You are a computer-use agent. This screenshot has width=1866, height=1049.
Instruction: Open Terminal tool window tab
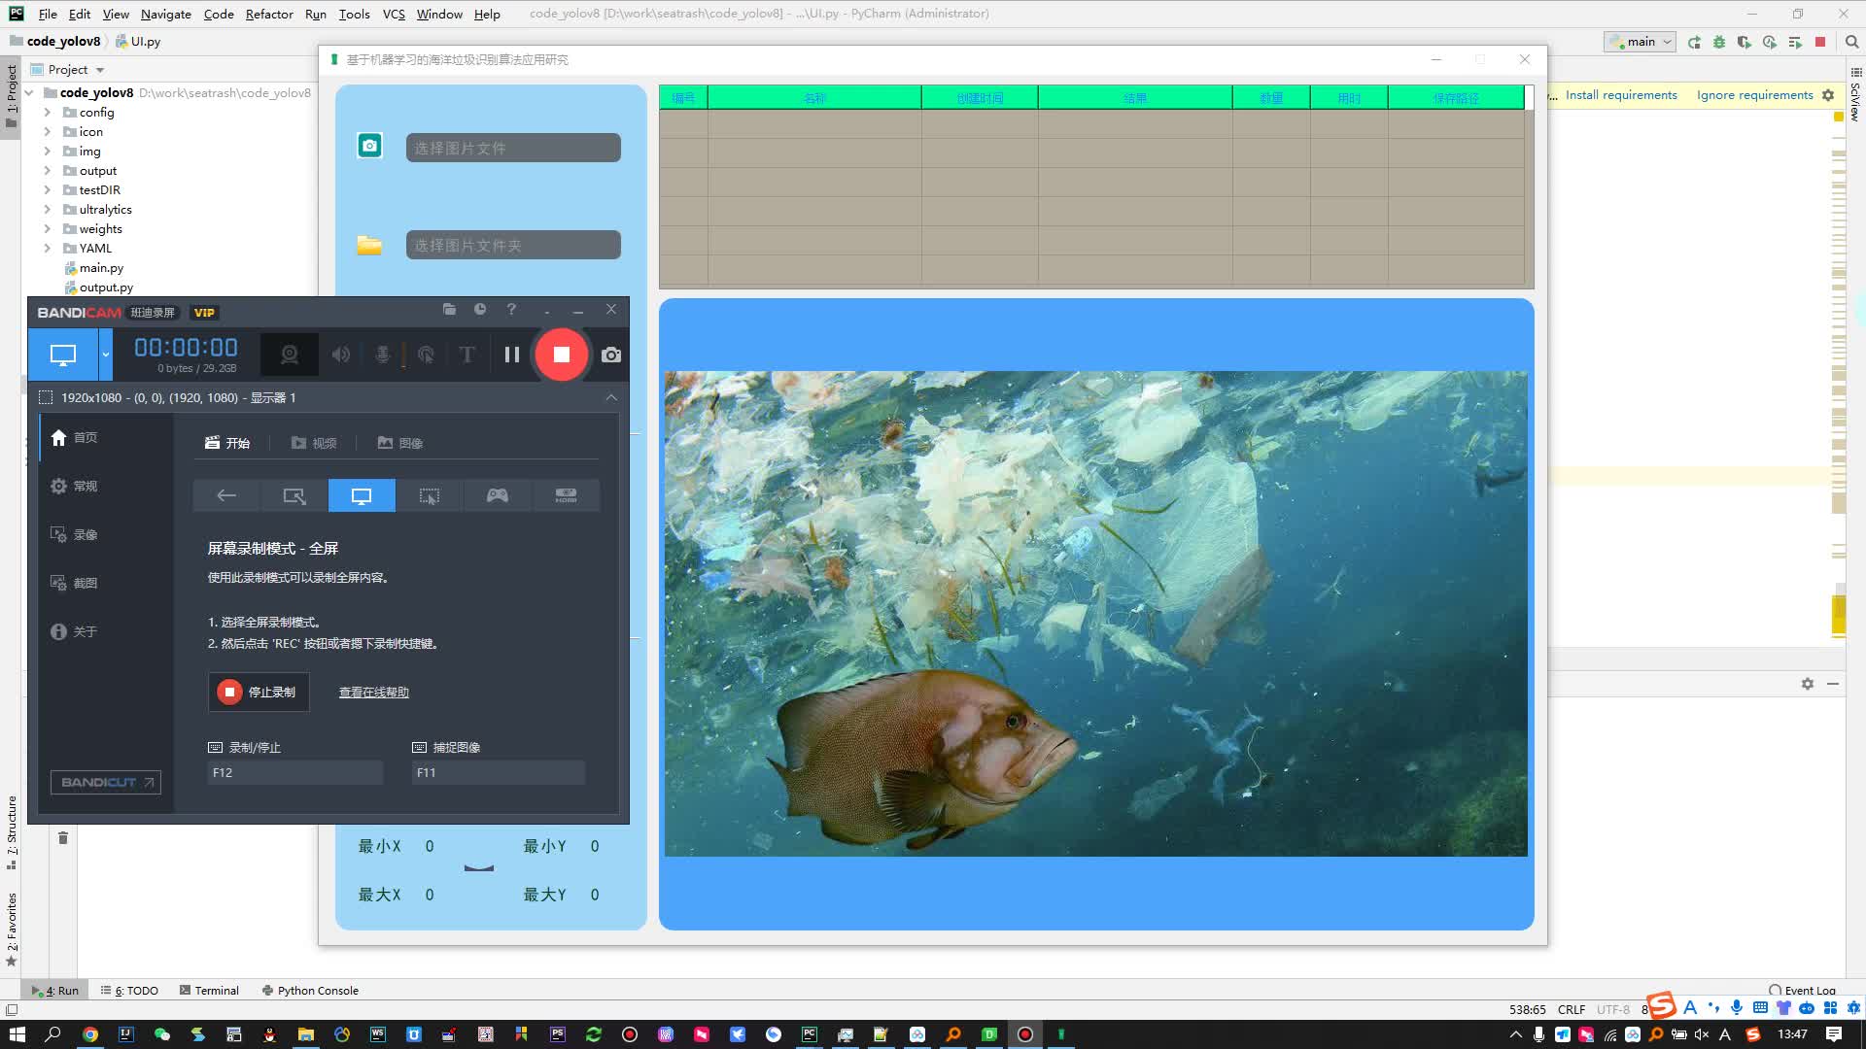coord(209,991)
